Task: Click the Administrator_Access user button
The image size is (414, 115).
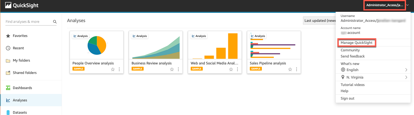Action: [x=385, y=5]
